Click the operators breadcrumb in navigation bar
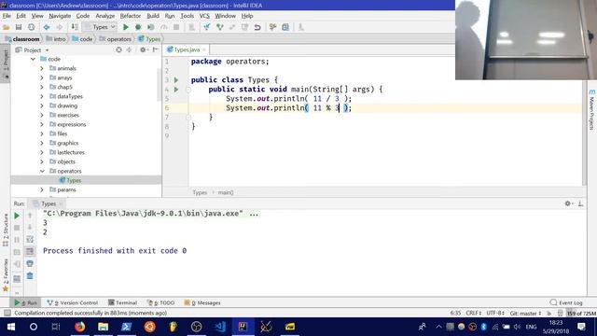The width and height of the screenshot is (597, 336). (x=116, y=39)
